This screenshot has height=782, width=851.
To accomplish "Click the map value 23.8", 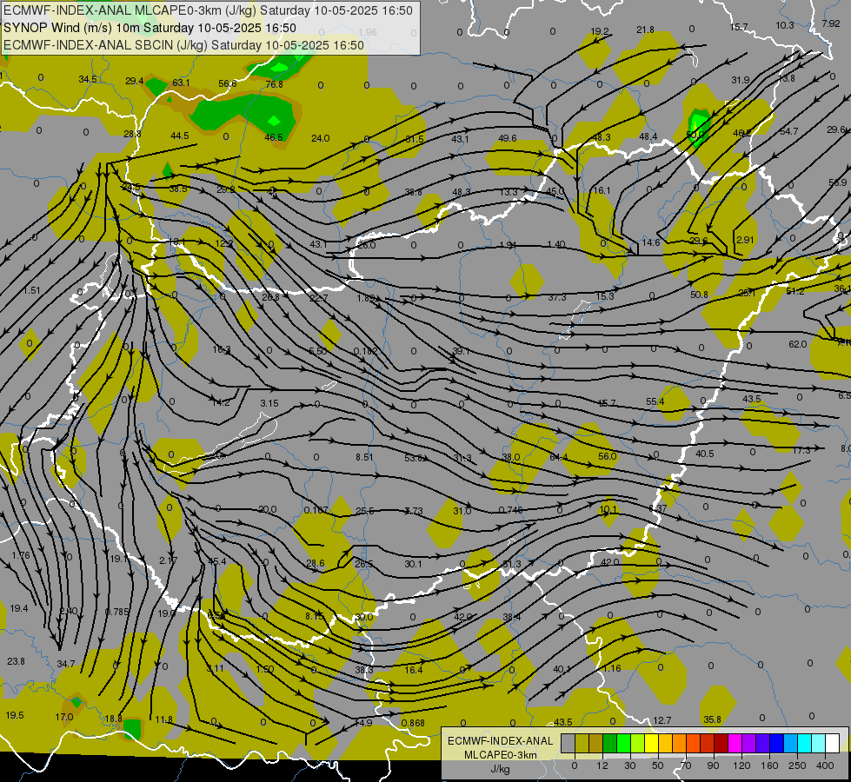I will click(x=16, y=661).
